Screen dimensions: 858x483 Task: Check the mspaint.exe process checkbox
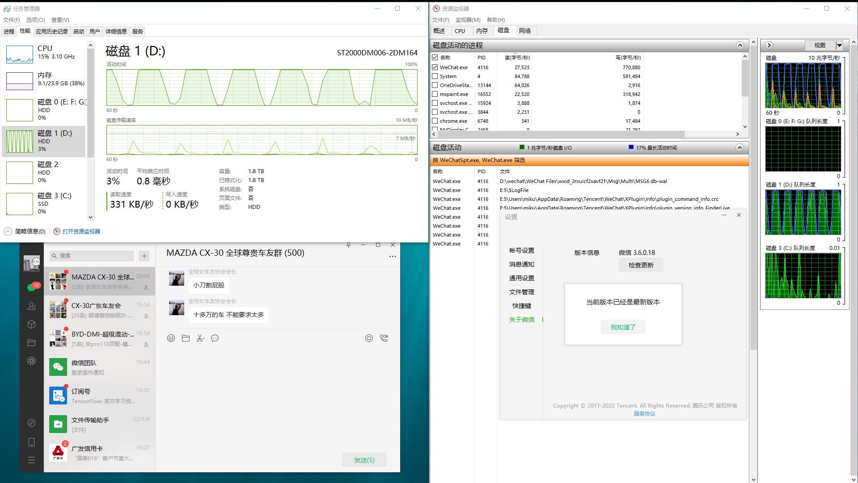(435, 94)
